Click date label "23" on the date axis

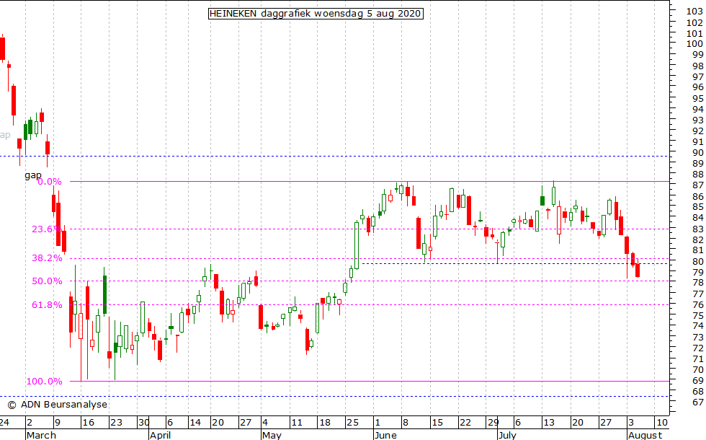coord(116,423)
